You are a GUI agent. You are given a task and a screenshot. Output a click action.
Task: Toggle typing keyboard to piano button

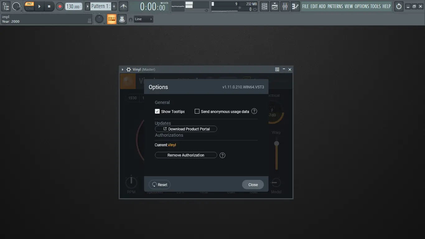[x=112, y=19]
